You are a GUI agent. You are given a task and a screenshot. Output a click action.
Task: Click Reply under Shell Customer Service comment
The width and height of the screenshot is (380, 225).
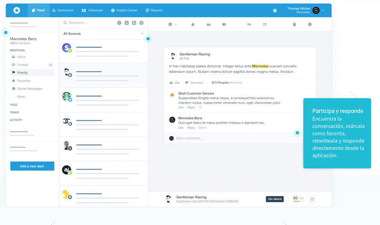191,107
